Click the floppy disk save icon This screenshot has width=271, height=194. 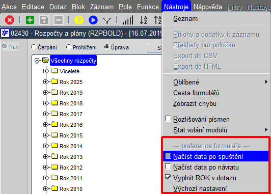pyautogui.click(x=44, y=20)
